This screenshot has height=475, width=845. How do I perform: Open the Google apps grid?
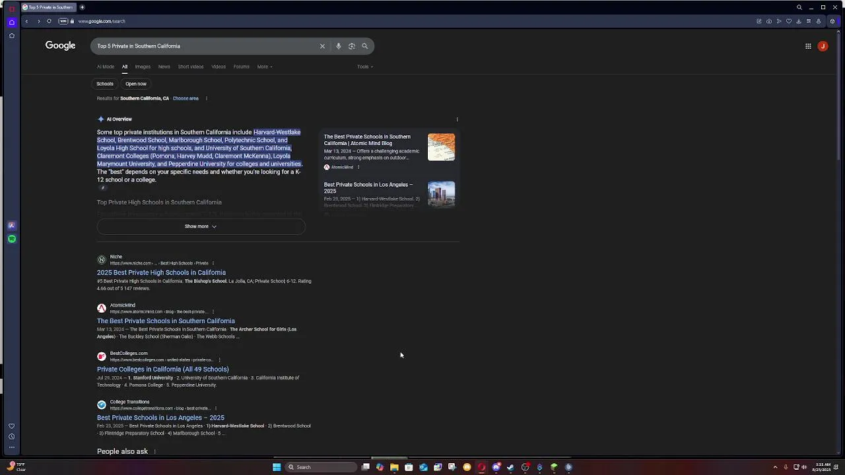click(808, 46)
